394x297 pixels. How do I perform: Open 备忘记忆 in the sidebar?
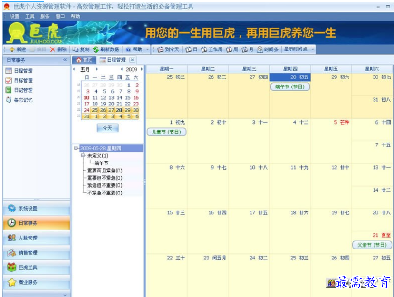click(x=19, y=100)
